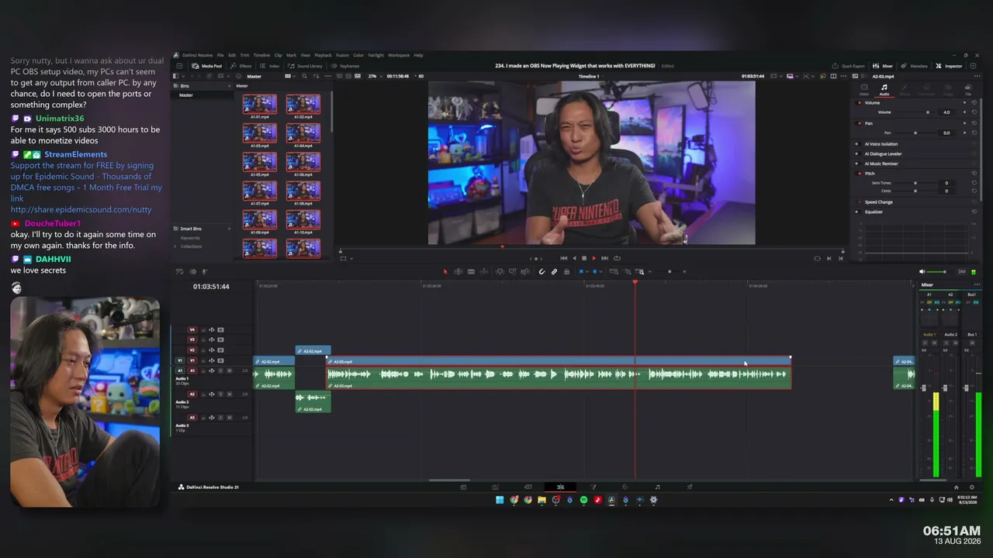Open the Keyframes panel
993x558 pixels.
click(x=347, y=66)
